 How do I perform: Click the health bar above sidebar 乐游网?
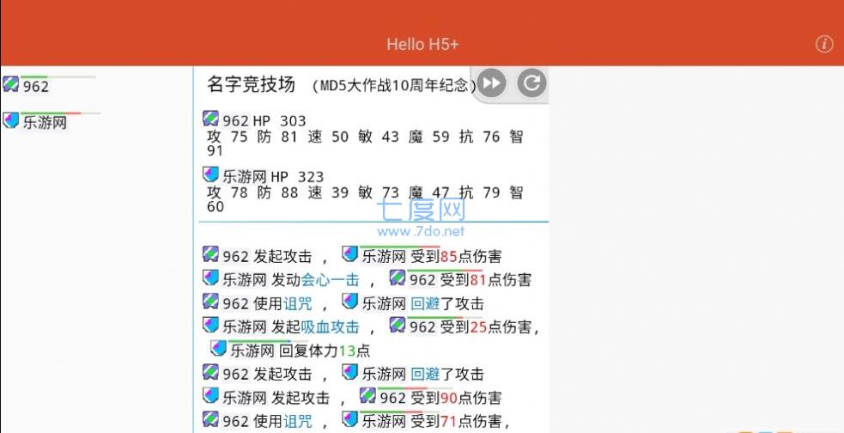[61, 113]
